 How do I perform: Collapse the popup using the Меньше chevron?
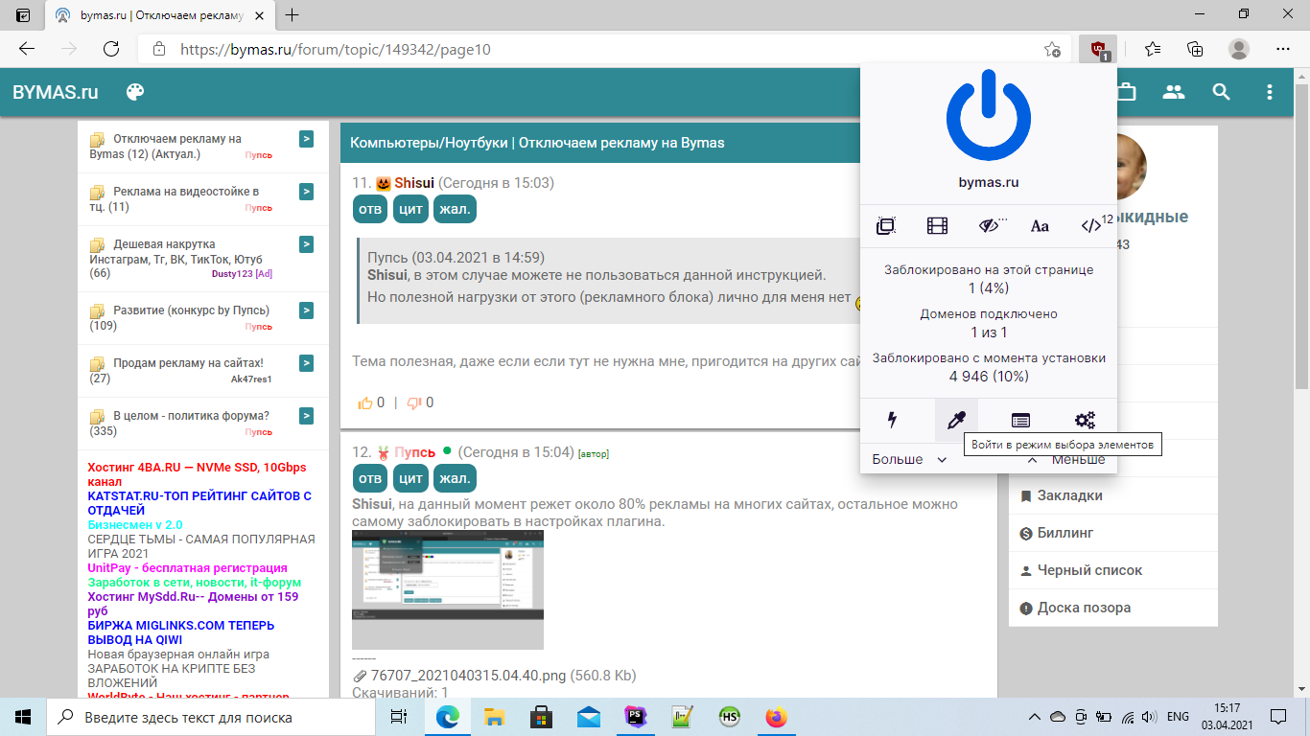coord(1033,459)
